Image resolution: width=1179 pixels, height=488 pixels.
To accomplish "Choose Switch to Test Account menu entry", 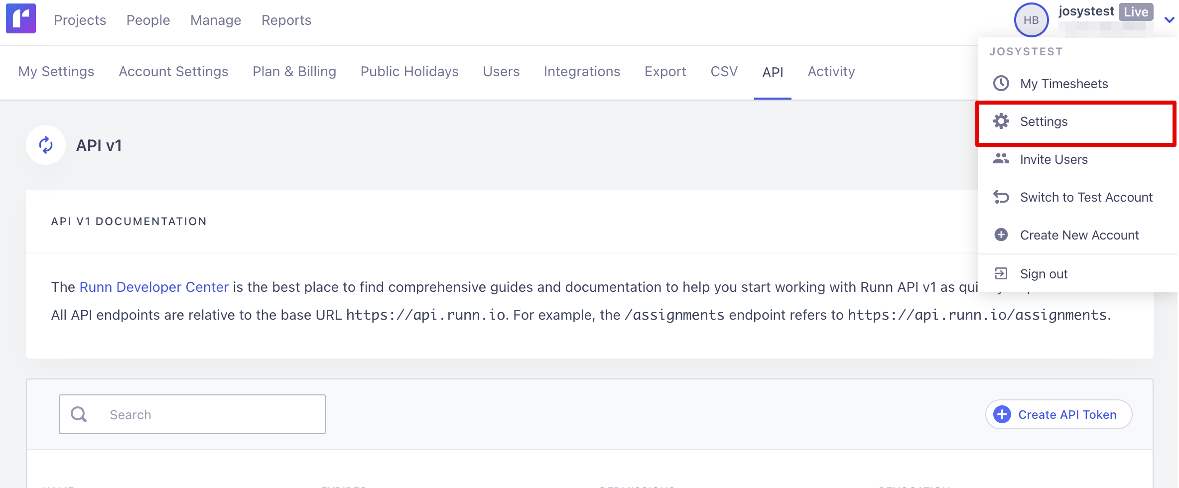I will point(1086,197).
